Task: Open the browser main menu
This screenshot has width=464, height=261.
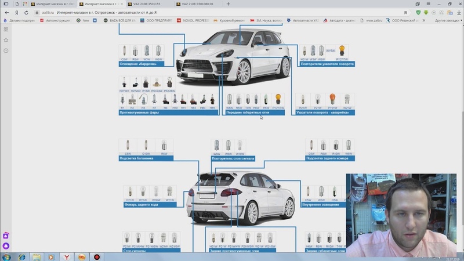Action: [x=428, y=4]
